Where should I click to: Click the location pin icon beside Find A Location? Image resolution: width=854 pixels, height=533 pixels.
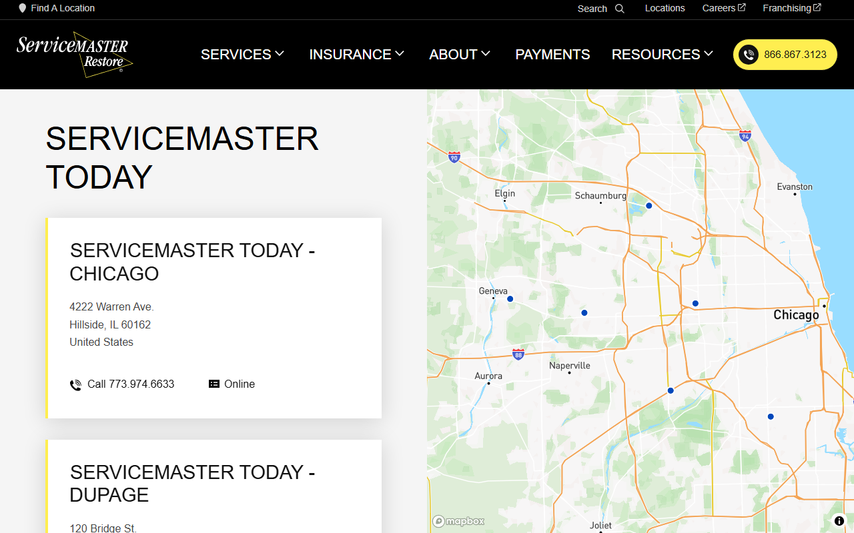point(23,9)
